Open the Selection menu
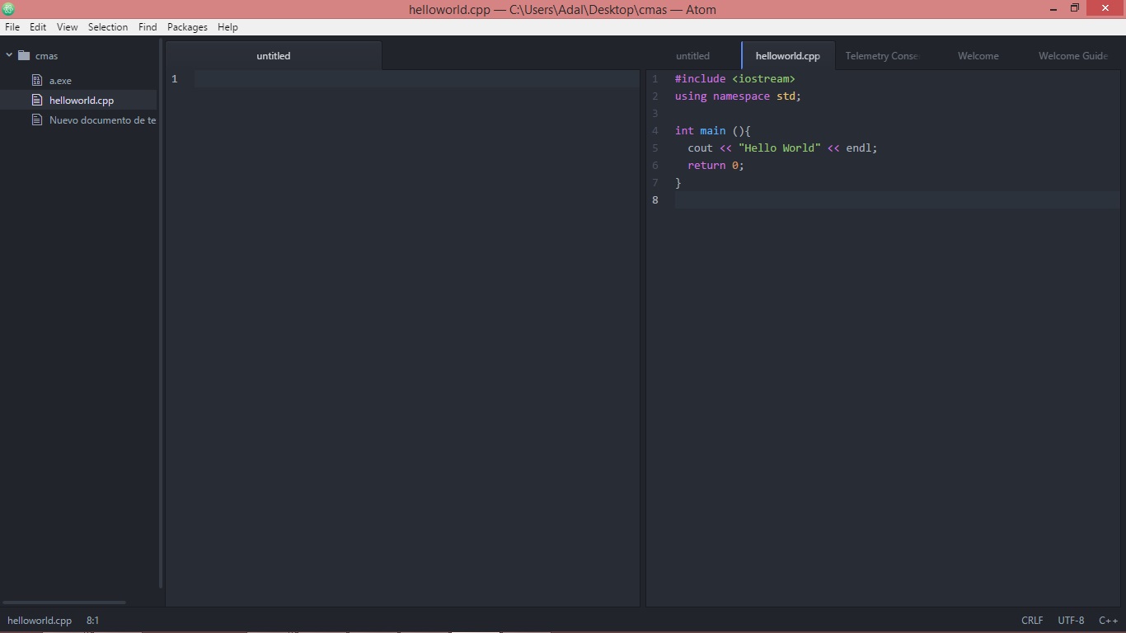This screenshot has height=633, width=1126. 108,27
